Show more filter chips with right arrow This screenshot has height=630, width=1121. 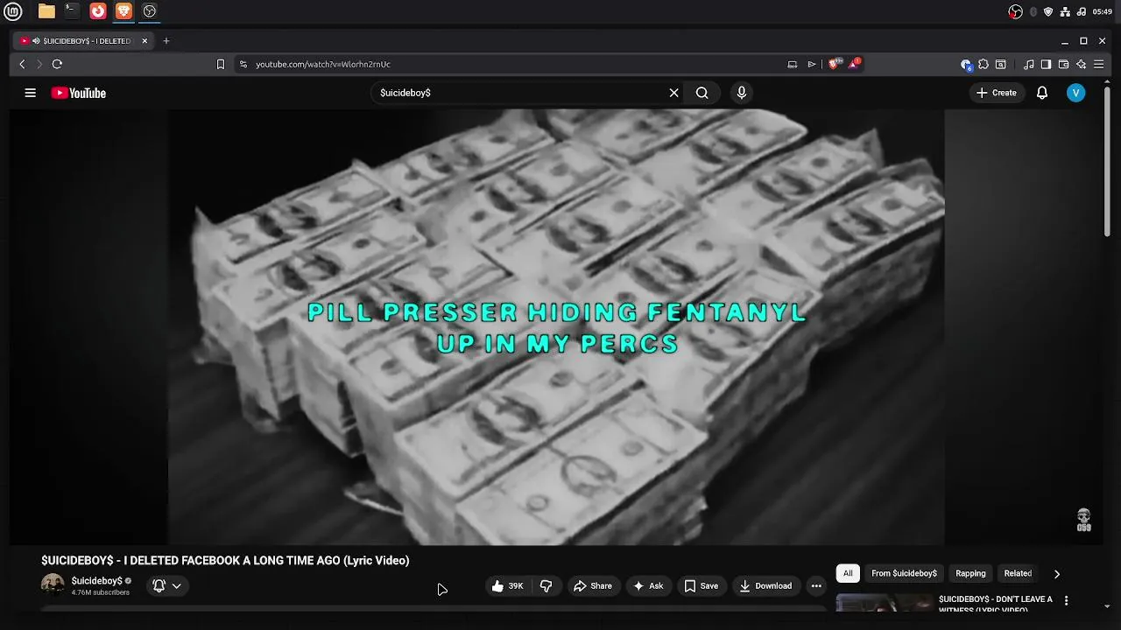tap(1057, 574)
